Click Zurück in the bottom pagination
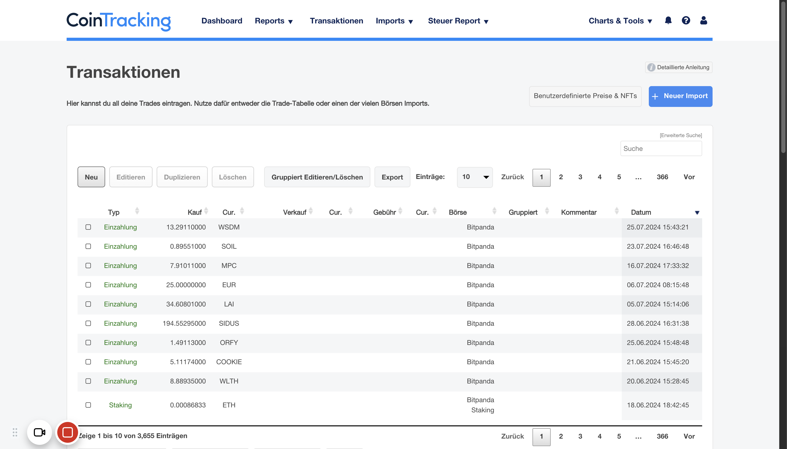 coord(512,436)
